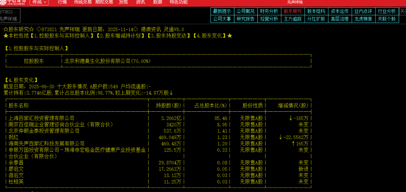
Task: Switch to the 行业分析 tab
Action: click(x=387, y=12)
